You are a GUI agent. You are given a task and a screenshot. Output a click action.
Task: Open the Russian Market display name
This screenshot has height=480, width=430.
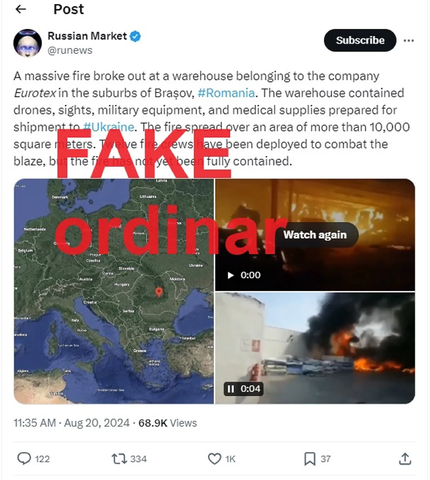87,36
